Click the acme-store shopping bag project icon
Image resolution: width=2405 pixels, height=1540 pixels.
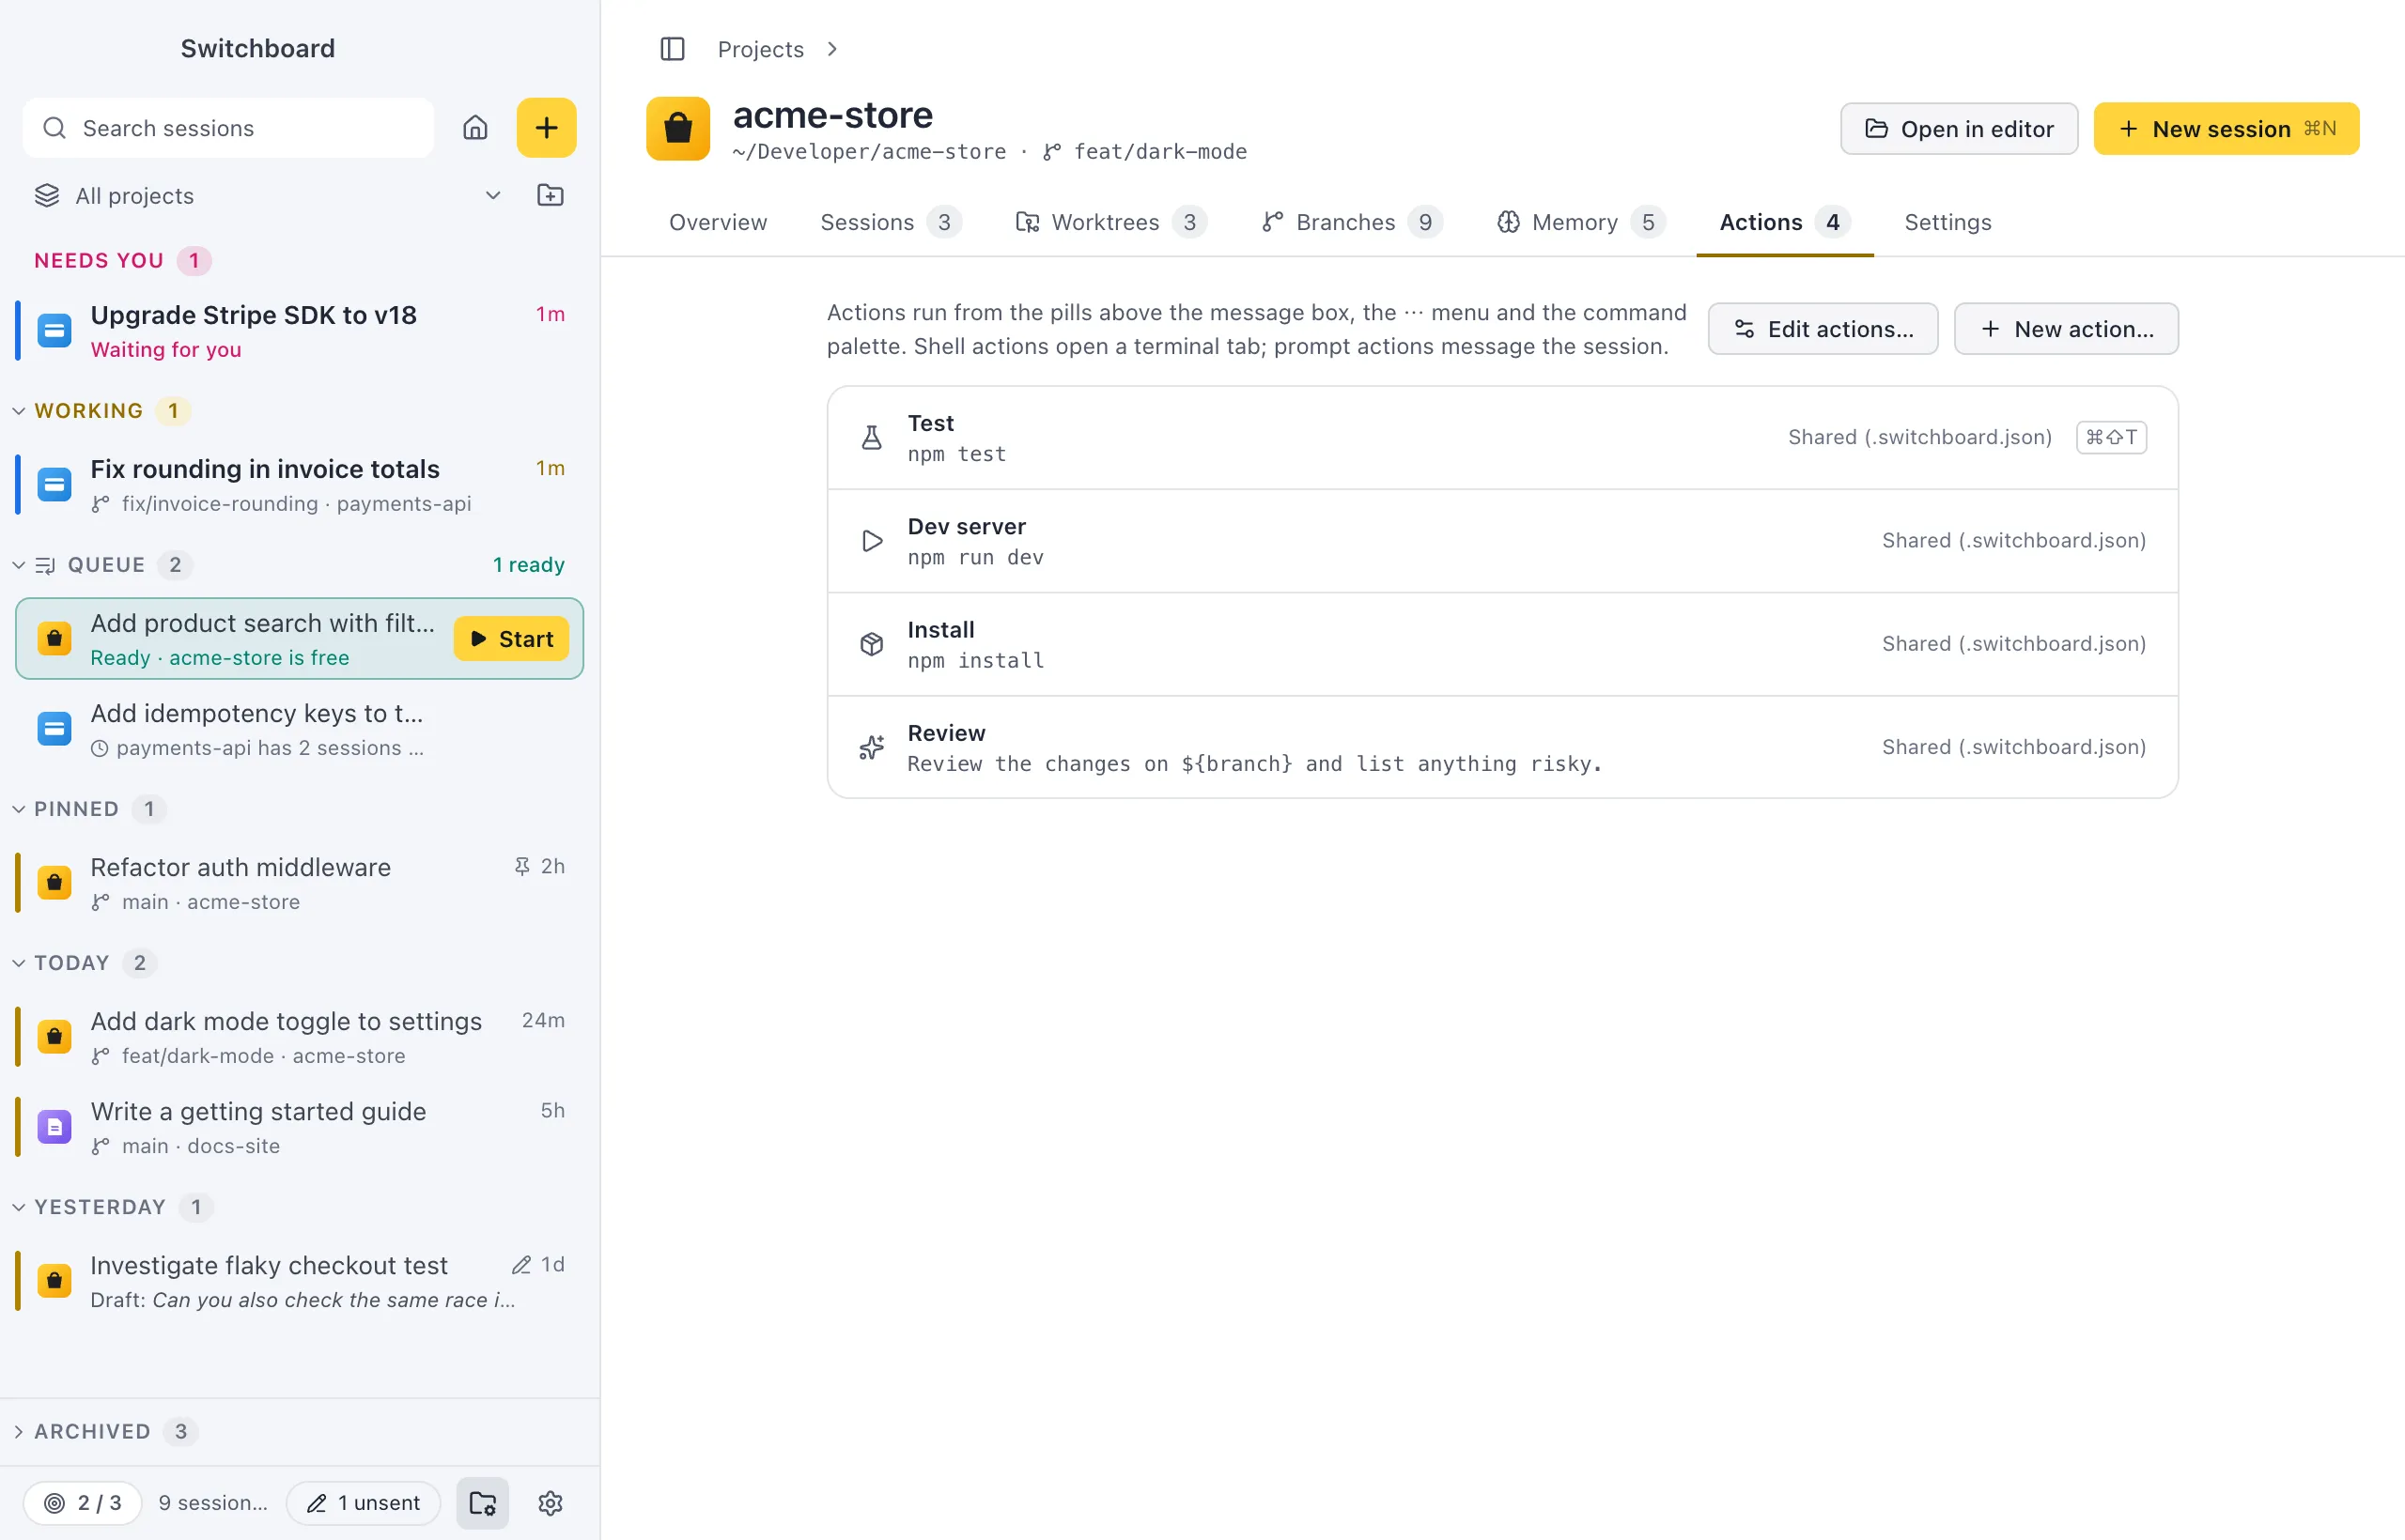[x=678, y=129]
